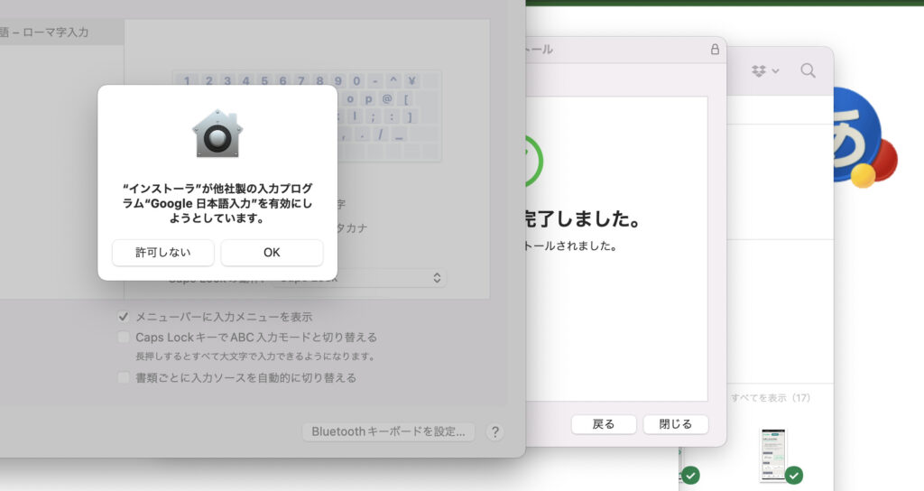Click the Google 日本語入力 あ icon

[x=864, y=137]
